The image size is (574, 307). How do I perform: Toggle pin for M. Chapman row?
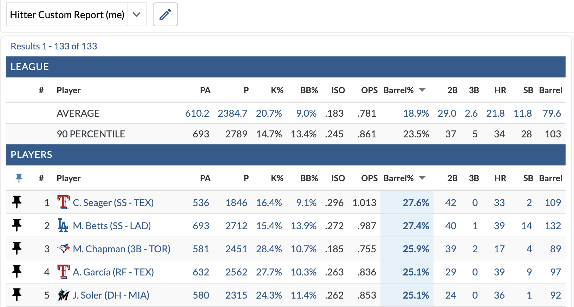point(17,248)
